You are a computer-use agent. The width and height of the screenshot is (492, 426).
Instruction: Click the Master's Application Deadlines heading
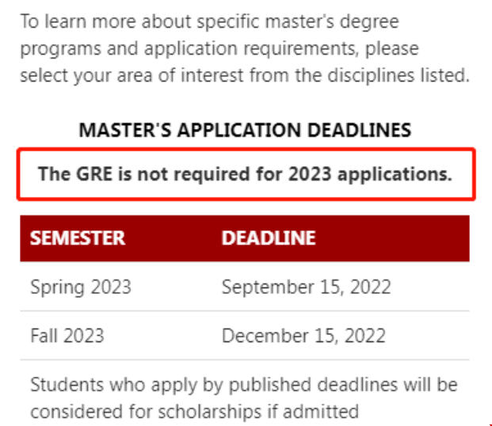245,130
